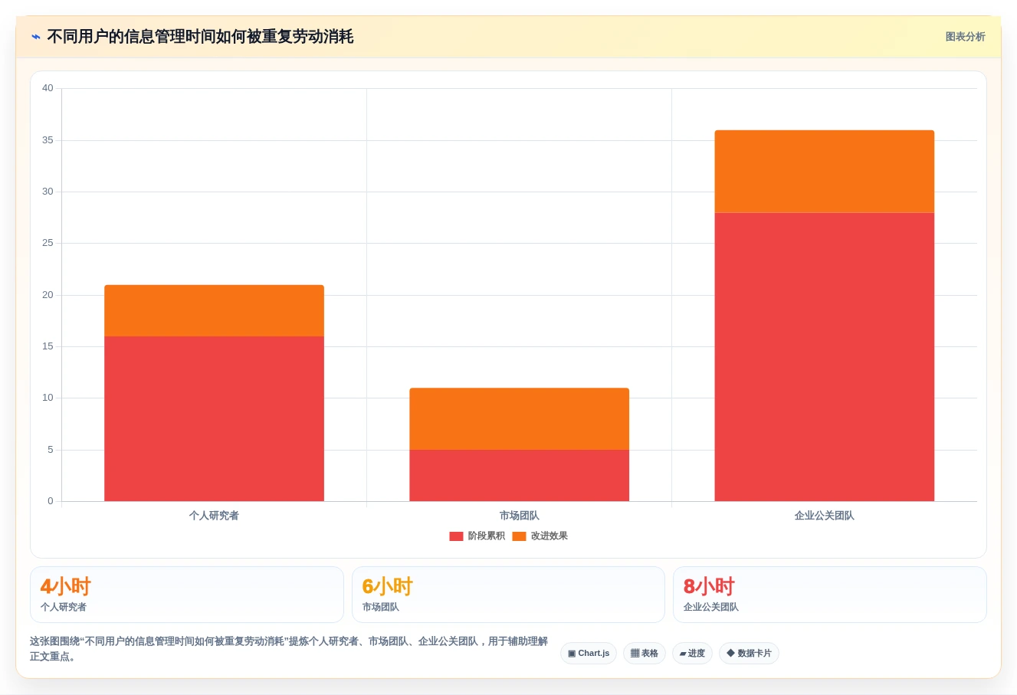Click the y-axis value 20

(x=48, y=295)
